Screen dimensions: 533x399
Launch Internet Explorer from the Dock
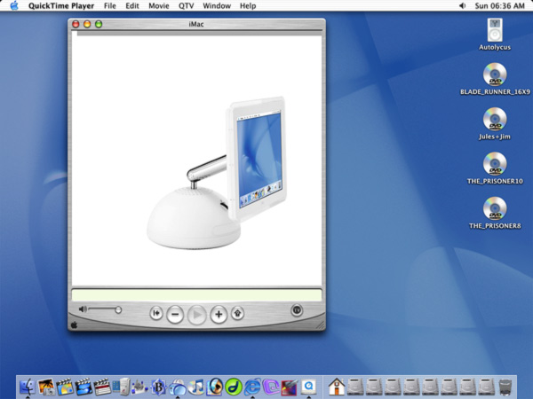(252, 387)
